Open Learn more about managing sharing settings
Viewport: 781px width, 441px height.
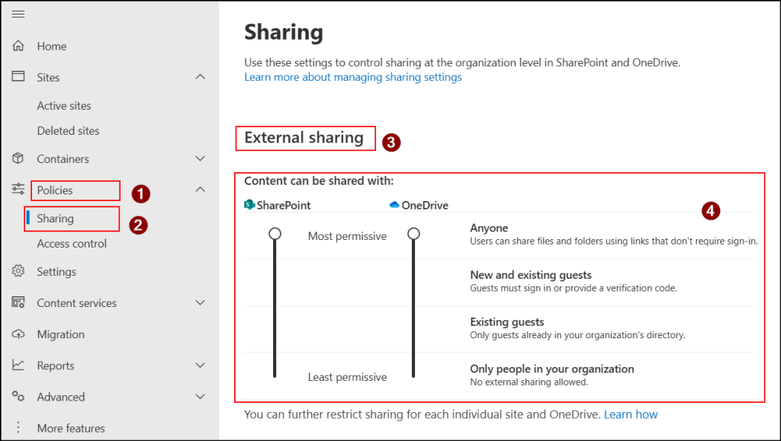(352, 77)
